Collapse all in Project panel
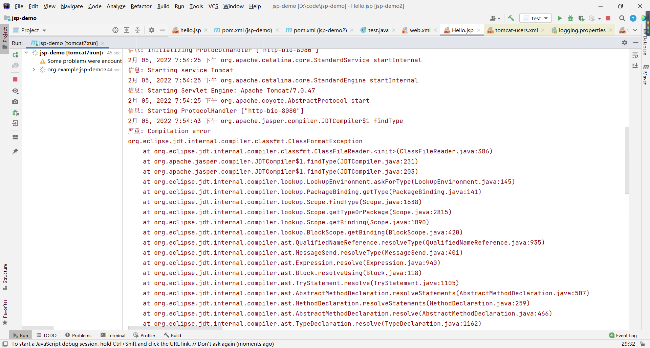The width and height of the screenshot is (650, 348). pos(137,30)
